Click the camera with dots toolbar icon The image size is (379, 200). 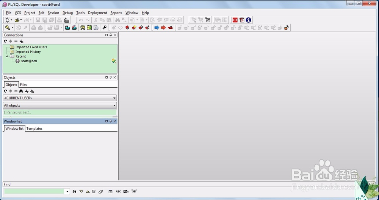point(207,20)
